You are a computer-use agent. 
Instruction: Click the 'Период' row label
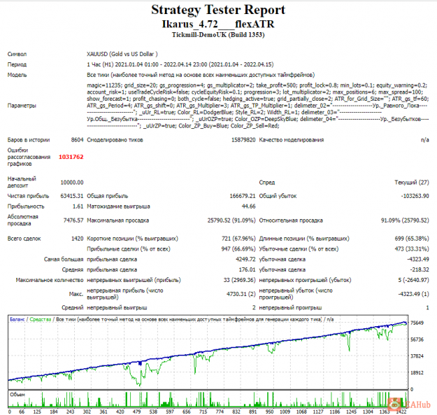(17, 64)
